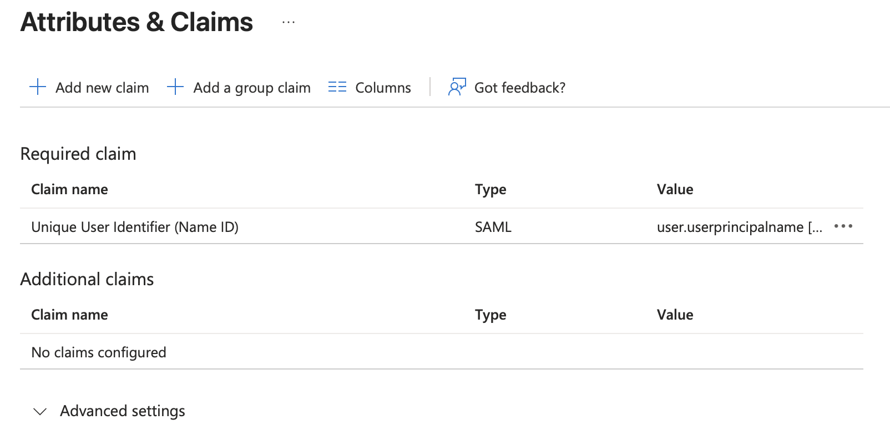Click the No claims configured row
This screenshot has width=890, height=445.
coord(99,352)
